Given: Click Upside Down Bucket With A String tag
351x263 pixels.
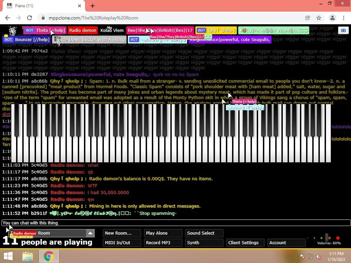Looking at the screenshot, I should 89,40.
